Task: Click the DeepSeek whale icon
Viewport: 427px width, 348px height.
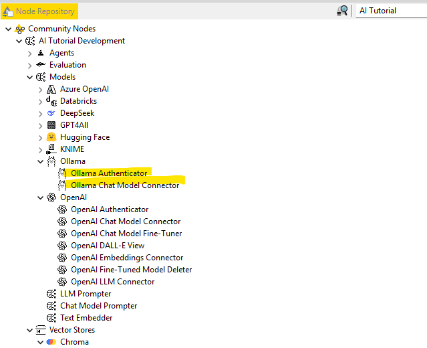Action: 51,113
